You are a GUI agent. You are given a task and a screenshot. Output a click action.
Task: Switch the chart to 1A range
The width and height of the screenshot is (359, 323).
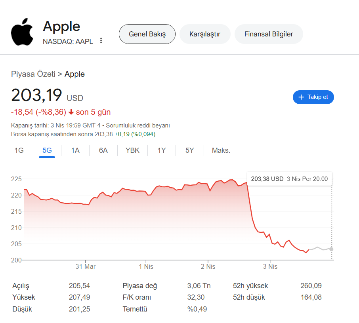[x=75, y=150]
